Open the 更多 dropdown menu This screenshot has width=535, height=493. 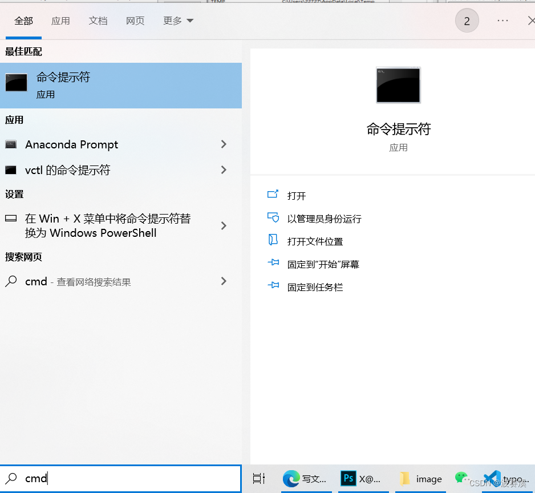(178, 21)
